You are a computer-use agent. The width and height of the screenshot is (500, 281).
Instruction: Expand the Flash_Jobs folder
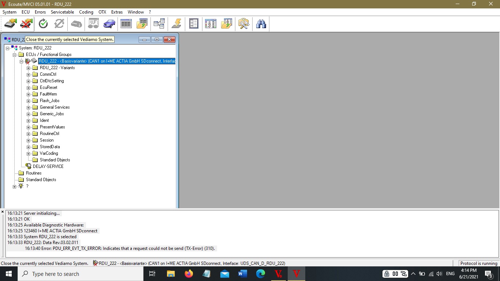tap(29, 101)
